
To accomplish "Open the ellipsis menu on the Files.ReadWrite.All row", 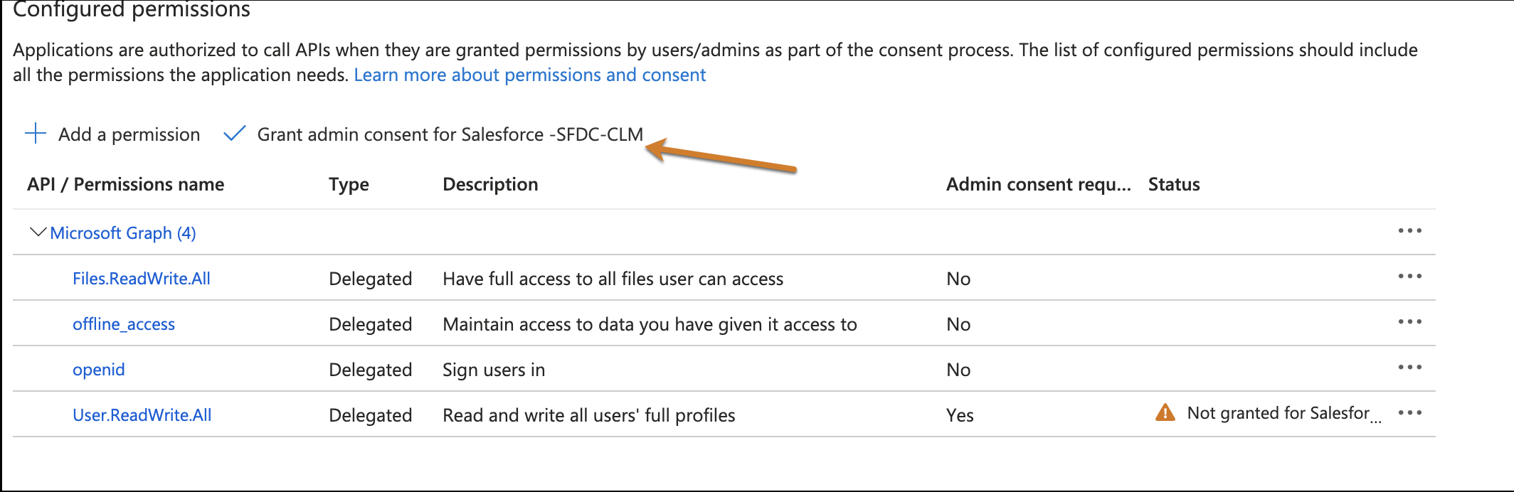I will [x=1411, y=277].
